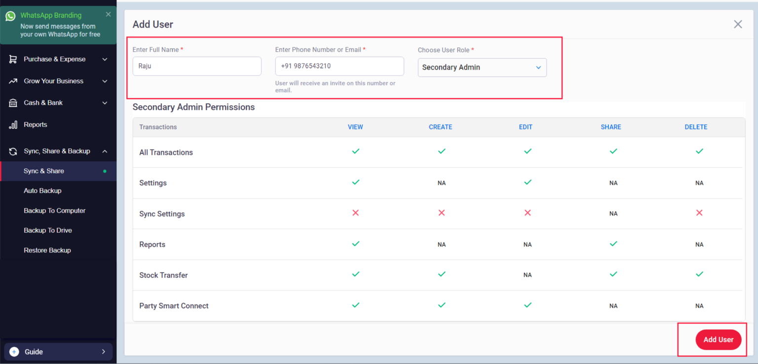The width and height of the screenshot is (758, 364).
Task: Close the Add User dialog
Action: (738, 24)
